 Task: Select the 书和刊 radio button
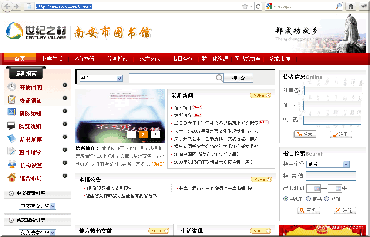tap(286, 199)
